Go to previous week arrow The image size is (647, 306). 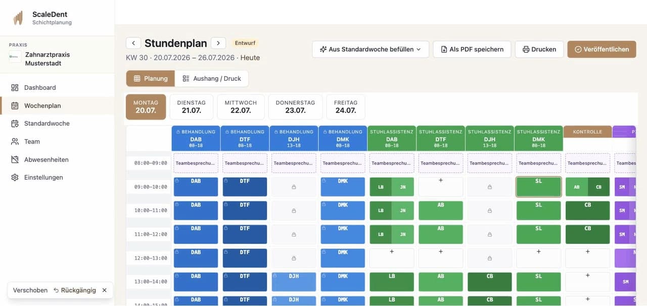click(x=133, y=43)
